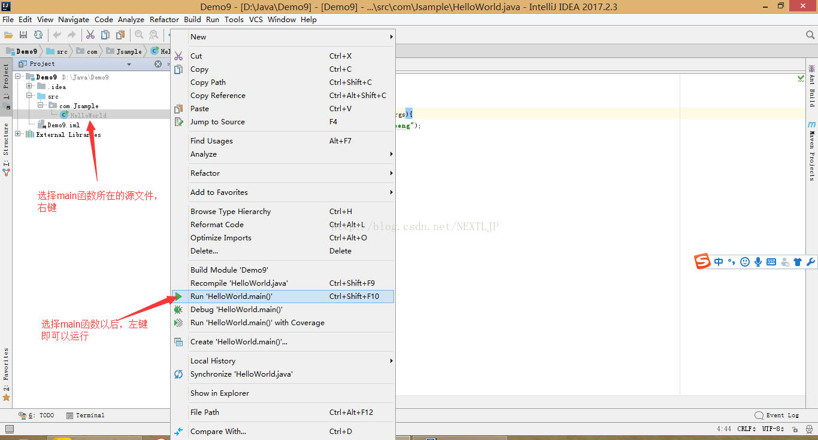
Task: Collapse the com.Jsample package node
Action: [x=40, y=106]
